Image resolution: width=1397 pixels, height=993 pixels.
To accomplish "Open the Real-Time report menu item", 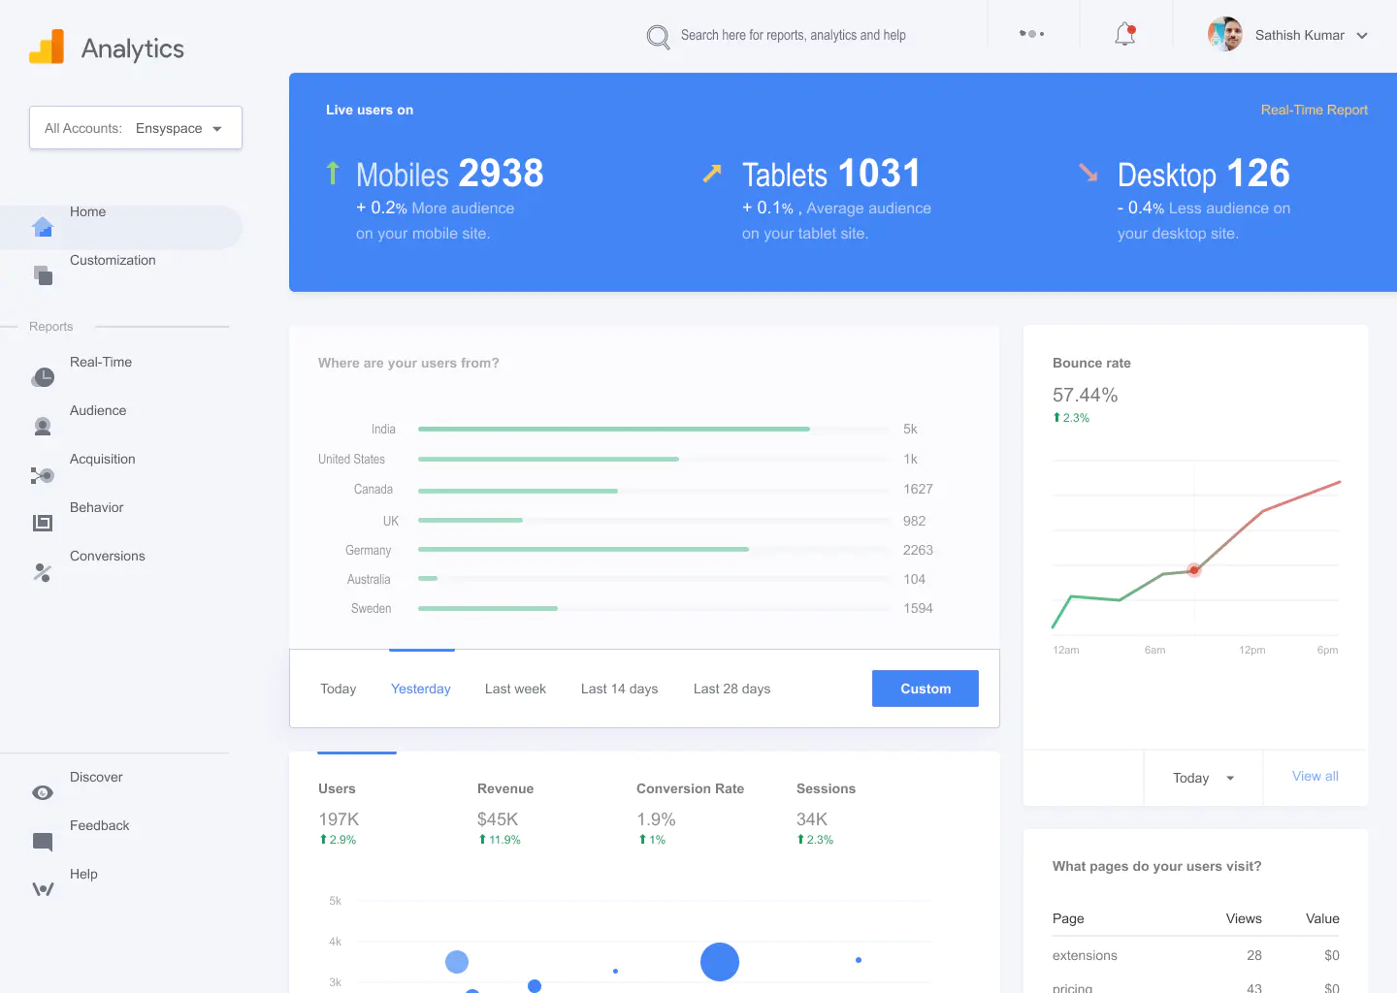I will pos(101,362).
